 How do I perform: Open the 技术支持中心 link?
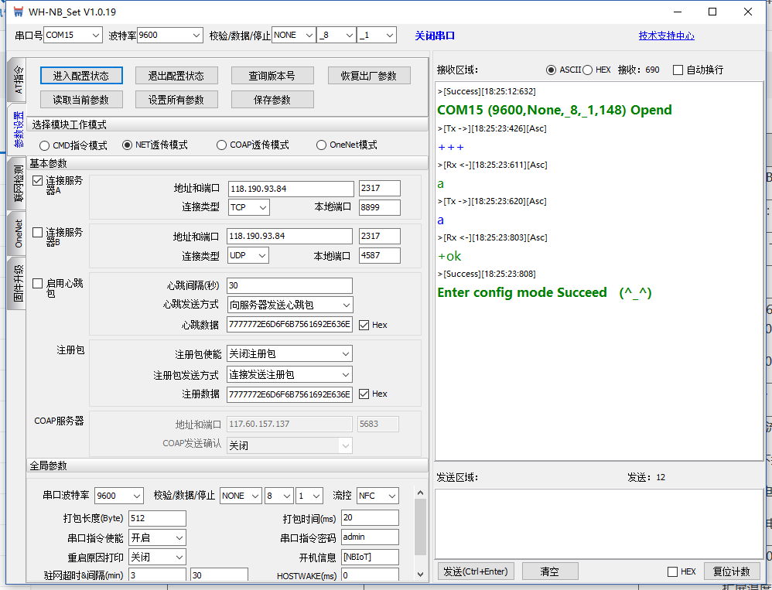point(667,36)
